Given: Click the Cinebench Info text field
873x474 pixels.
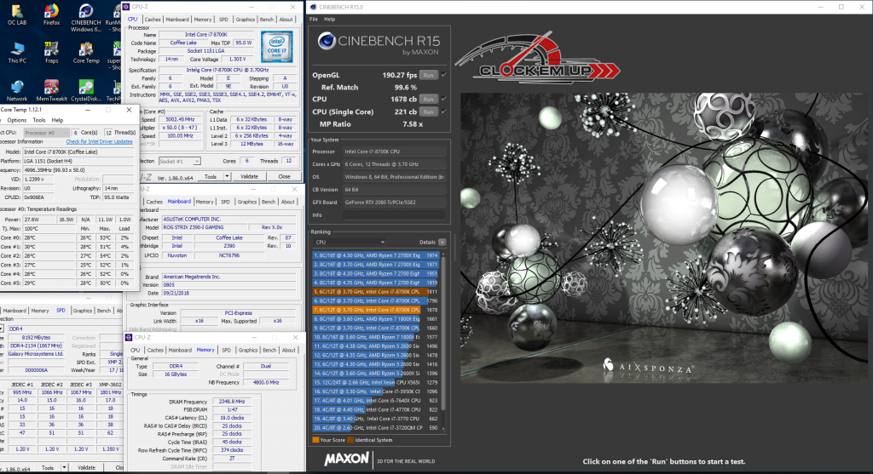Looking at the screenshot, I should [396, 215].
